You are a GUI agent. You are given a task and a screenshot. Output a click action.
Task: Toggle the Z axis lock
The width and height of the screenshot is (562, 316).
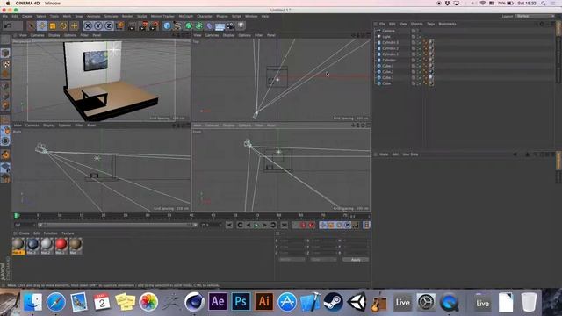pos(109,25)
